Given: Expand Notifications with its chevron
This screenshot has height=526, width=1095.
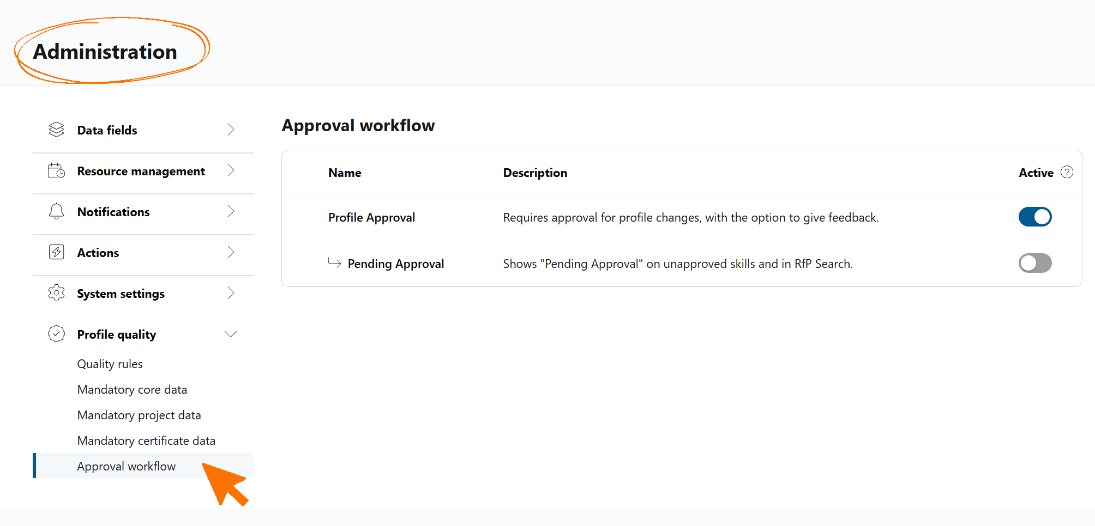Looking at the screenshot, I should pos(231,211).
